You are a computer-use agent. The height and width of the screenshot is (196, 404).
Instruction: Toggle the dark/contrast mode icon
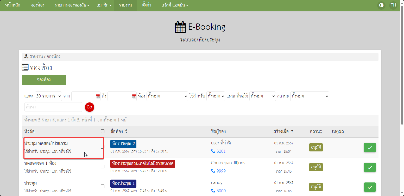click(x=381, y=5)
